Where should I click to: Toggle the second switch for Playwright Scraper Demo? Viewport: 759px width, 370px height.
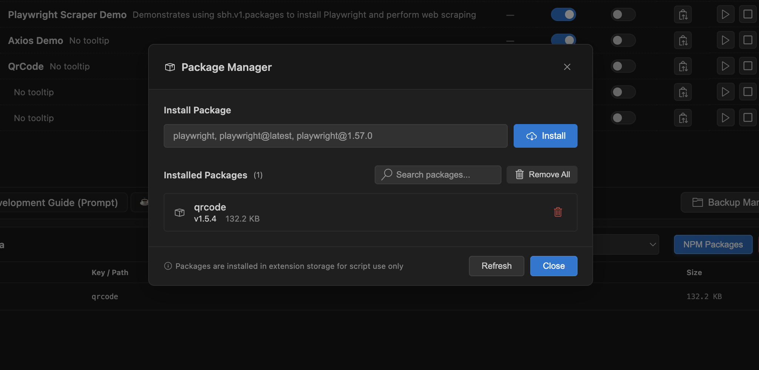(623, 14)
